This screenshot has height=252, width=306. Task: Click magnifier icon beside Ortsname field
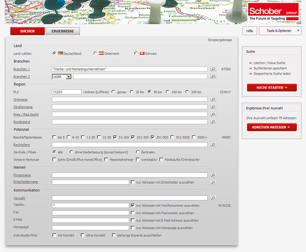tap(213, 99)
